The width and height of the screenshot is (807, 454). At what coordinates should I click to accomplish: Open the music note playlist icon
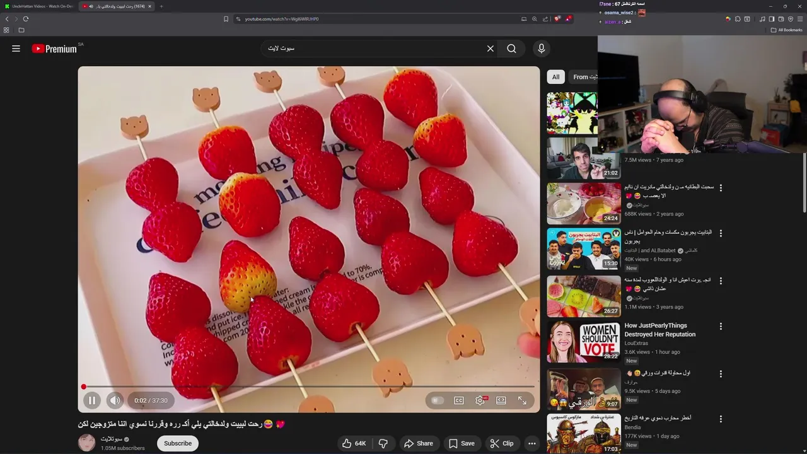pos(762,20)
